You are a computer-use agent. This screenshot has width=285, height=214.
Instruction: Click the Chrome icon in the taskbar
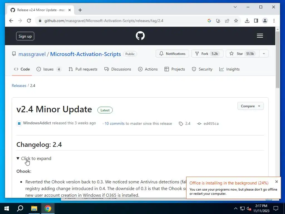coord(48,208)
